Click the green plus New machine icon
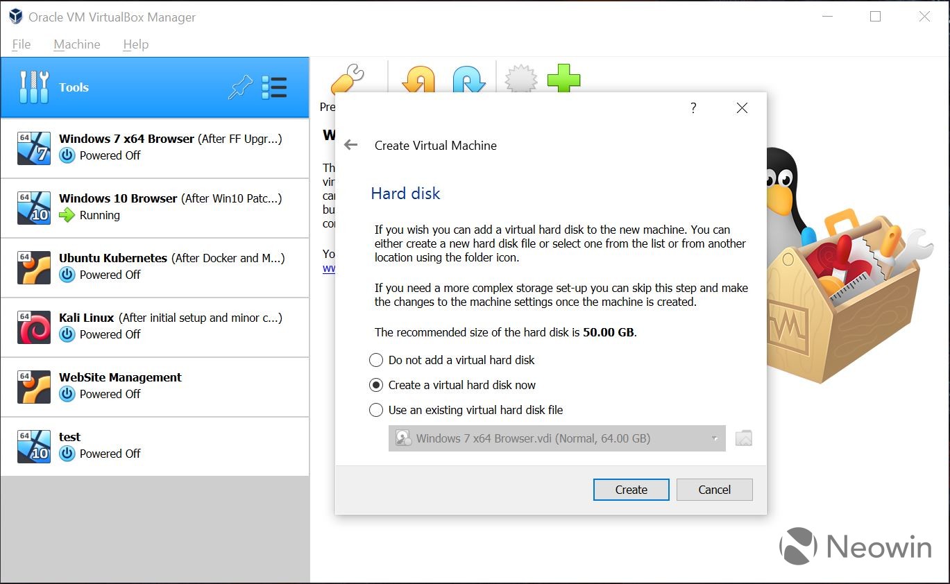950x584 pixels. (563, 78)
